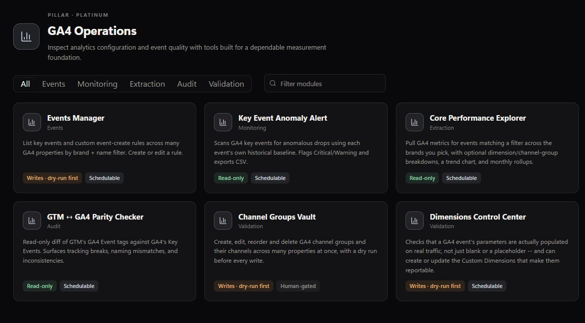Click the Events Manager card icon
The image size is (585, 323).
[x=32, y=122]
